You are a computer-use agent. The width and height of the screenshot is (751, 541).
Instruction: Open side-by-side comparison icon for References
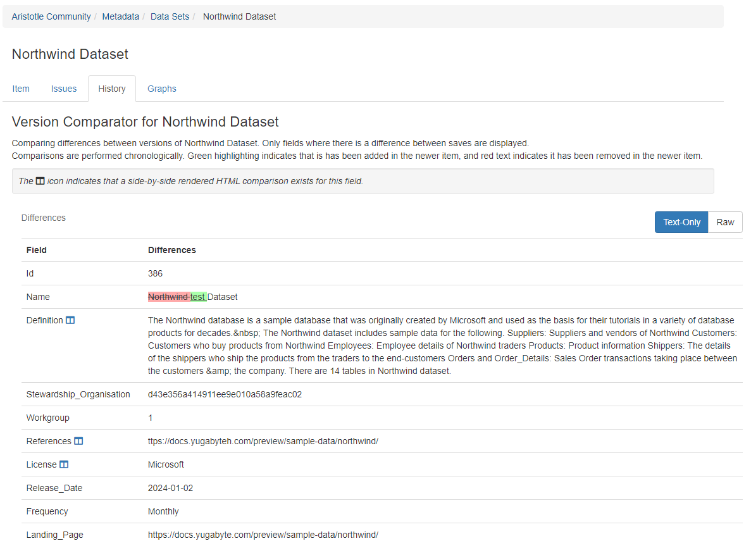(x=78, y=441)
